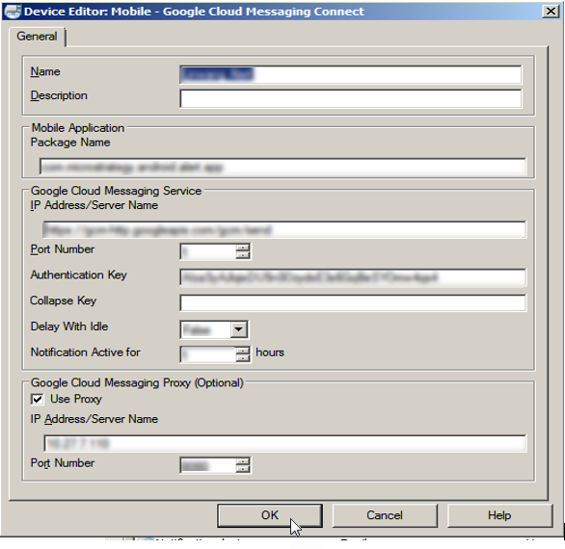Click the Collapse Key input field
The image size is (565, 549).
coord(353,302)
